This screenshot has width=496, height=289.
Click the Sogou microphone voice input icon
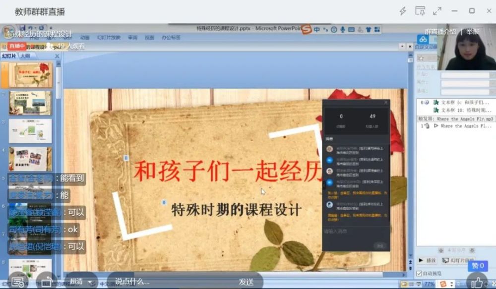click(343, 29)
